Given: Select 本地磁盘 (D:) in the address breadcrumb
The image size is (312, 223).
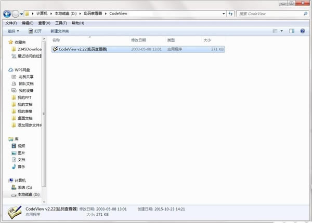Looking at the screenshot, I should [x=66, y=13].
